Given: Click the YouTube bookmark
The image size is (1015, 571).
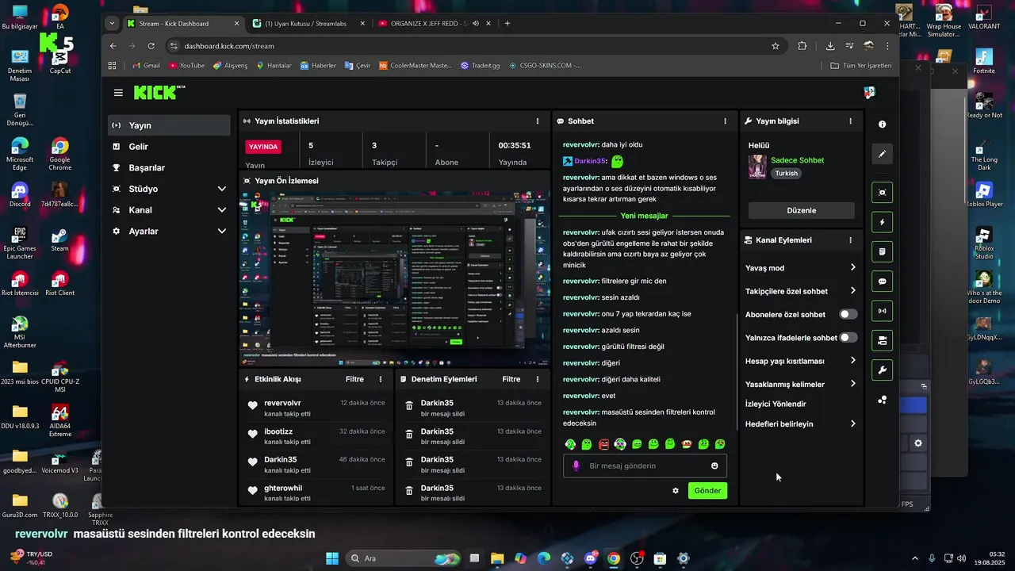Looking at the screenshot, I should (186, 65).
